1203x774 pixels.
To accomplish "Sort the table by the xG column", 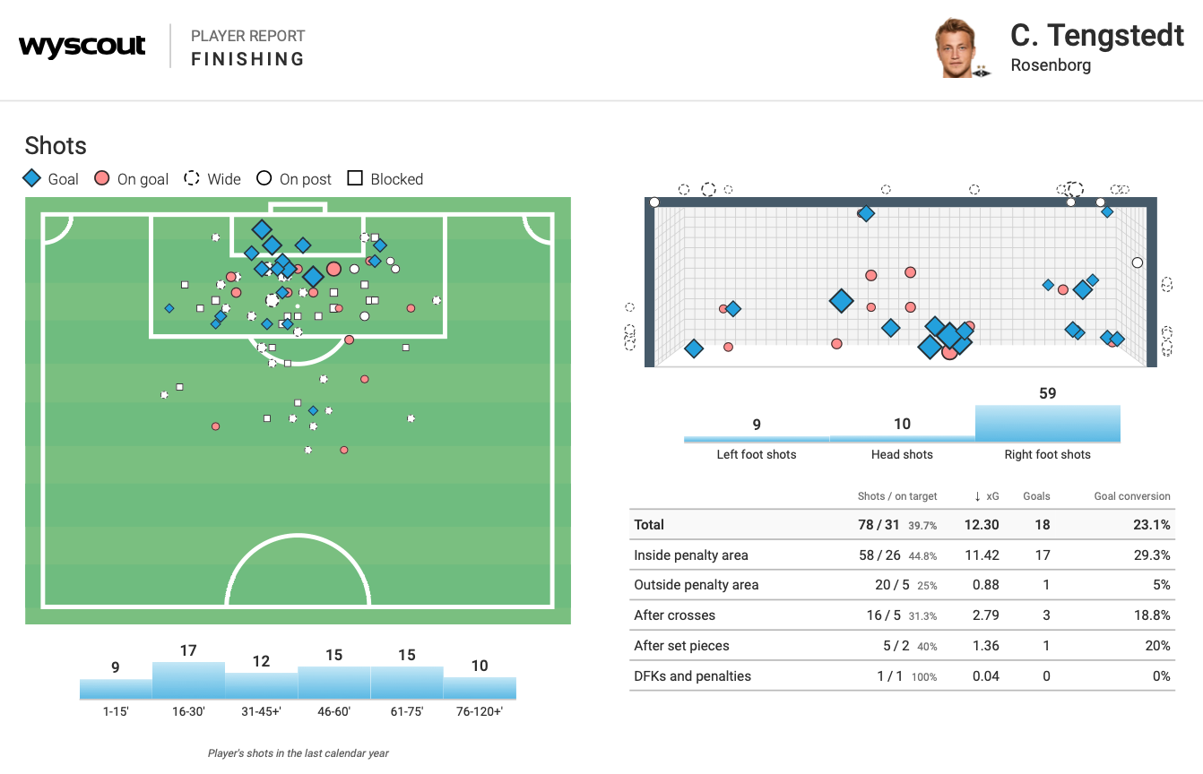I will [986, 495].
